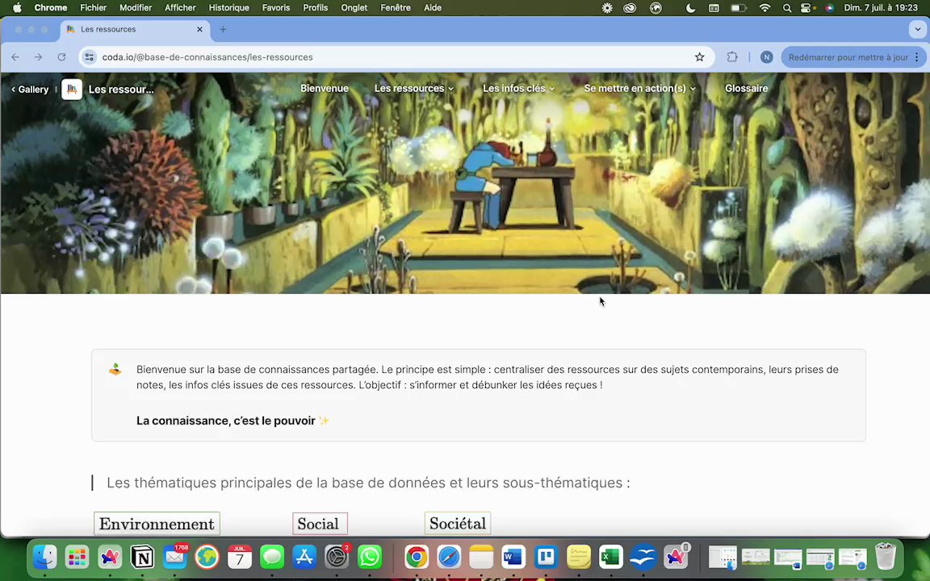Open Messages from the Dock
The width and height of the screenshot is (930, 581).
272,558
